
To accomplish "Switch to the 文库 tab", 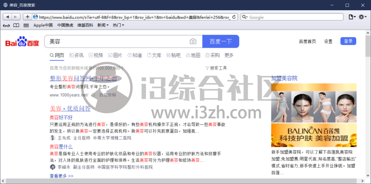I will [154, 55].
